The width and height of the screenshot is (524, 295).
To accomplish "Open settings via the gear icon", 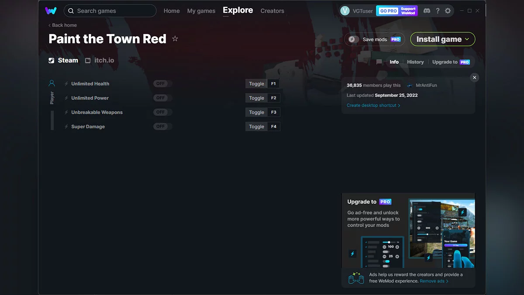I will point(448,11).
